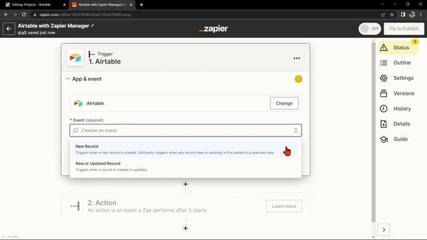Click the browser back arrow
This screenshot has width=427, height=240.
6,15
